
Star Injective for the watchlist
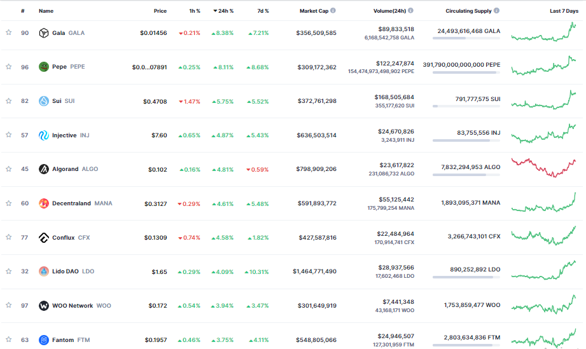click(x=9, y=135)
